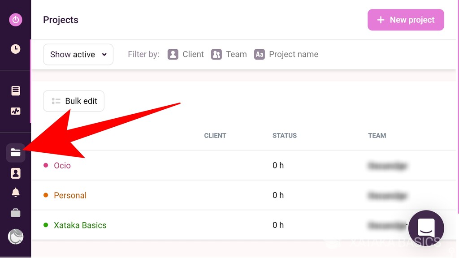Screen dimensions: 459x258
Task: Create a New project
Action: (x=406, y=20)
